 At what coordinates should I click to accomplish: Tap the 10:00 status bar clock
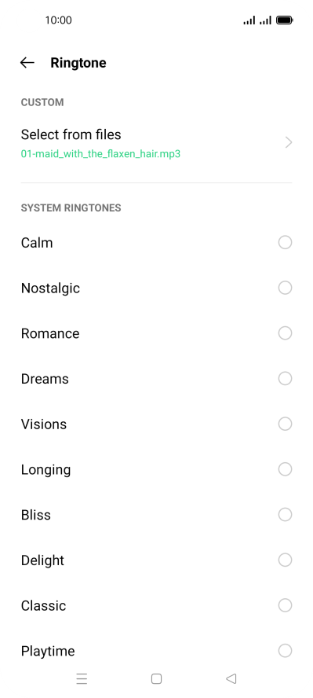(x=58, y=20)
